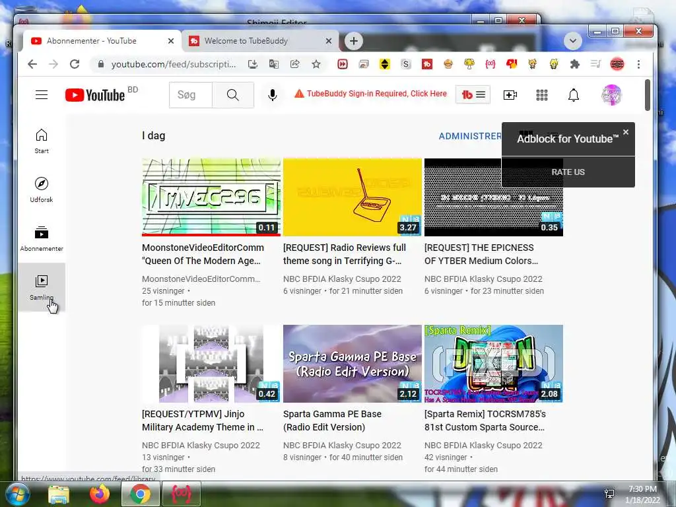The height and width of the screenshot is (507, 676).
Task: Close the Abonnementer - YouTube tab
Action: click(x=171, y=41)
